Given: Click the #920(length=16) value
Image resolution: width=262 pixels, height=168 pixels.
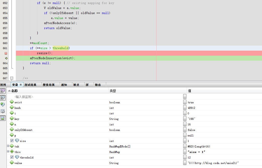Looking at the screenshot, I should [x=199, y=146].
